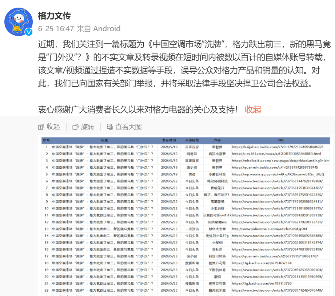The image size is (335, 296).
Task: Select the 微信 source cell in row 5
Action: click(x=192, y=174)
